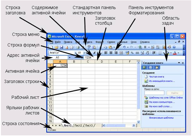This screenshot has width=192, height=136.
Task: Run the Spelling check (ABC checkmark) icon
Action: point(89,47)
